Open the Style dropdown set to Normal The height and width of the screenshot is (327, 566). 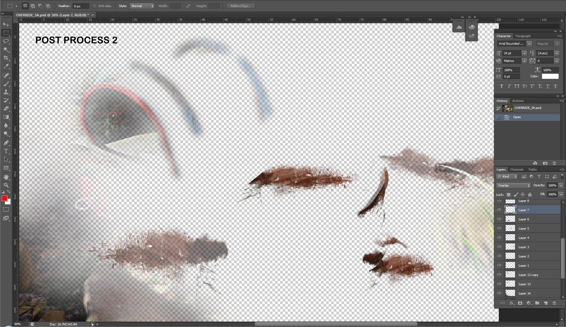142,6
